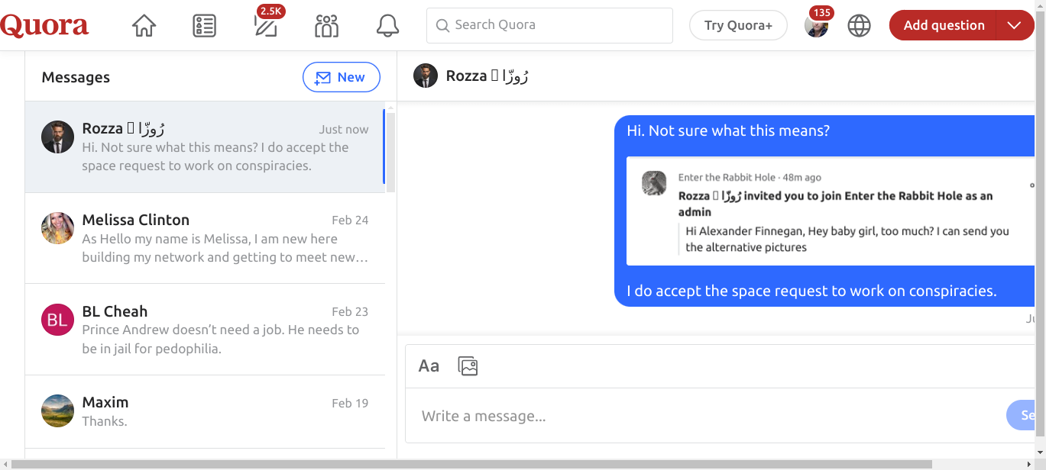Click the 'Hi Alexander Finnegan' quoted message
1046x470 pixels.
[847, 239]
